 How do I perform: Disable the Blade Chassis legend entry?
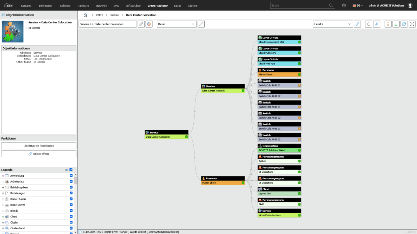71,199
